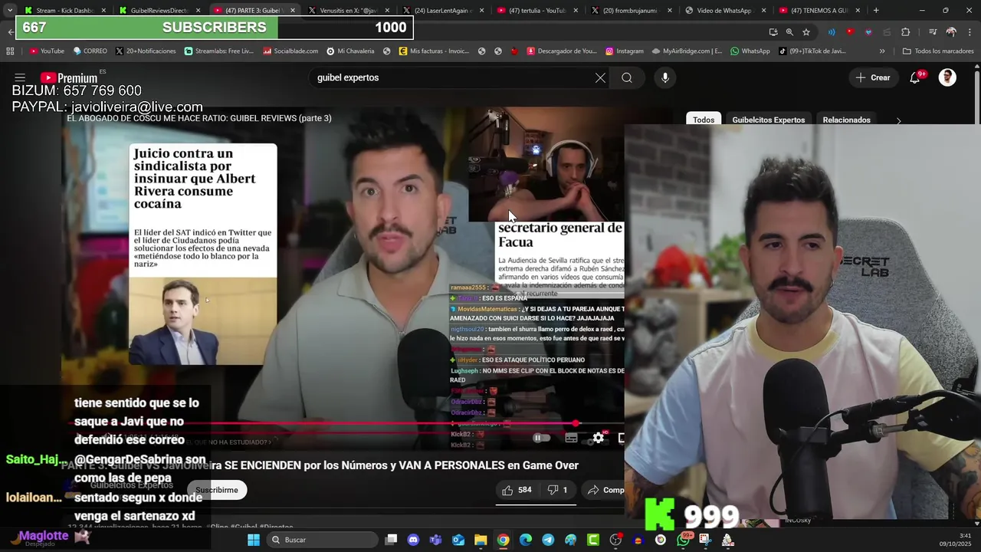Screen dimensions: 981x552
Task: Expand hidden bookmarks with double chevron
Action: click(882, 51)
